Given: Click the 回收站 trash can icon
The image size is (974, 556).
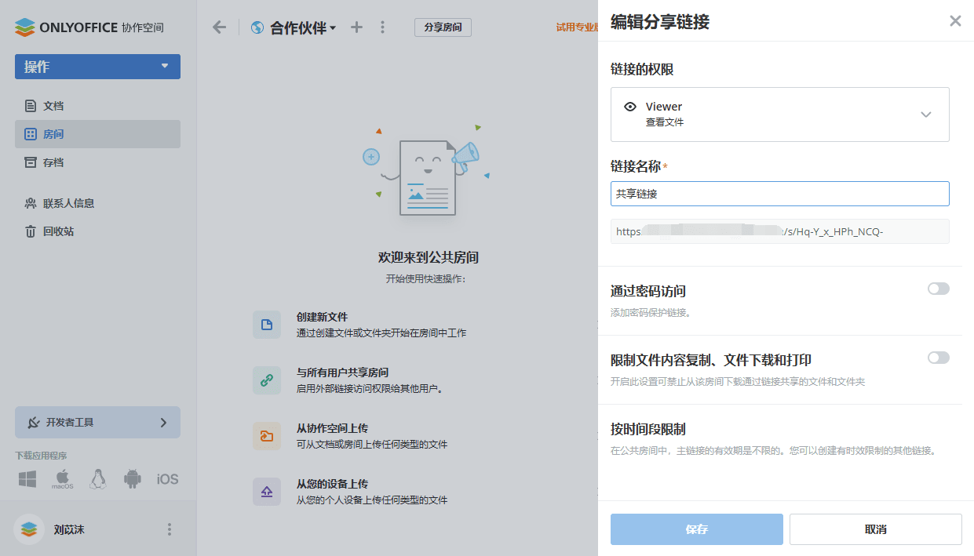Looking at the screenshot, I should tap(31, 231).
